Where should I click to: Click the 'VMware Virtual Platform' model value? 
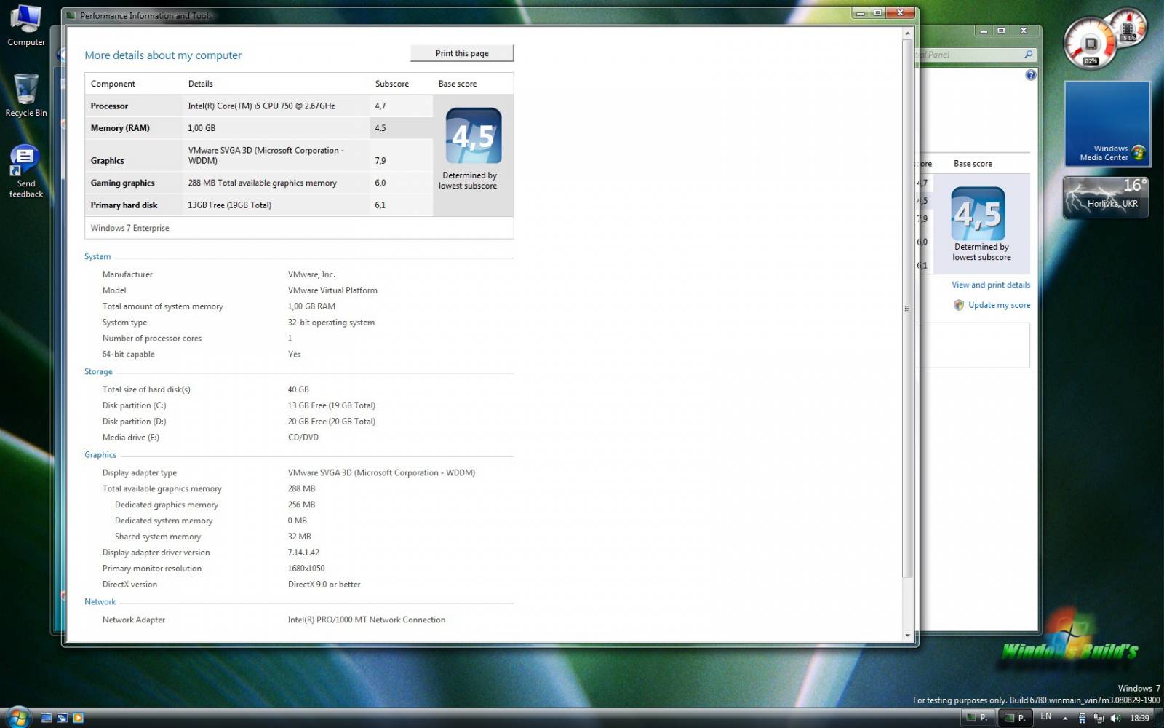pyautogui.click(x=332, y=290)
